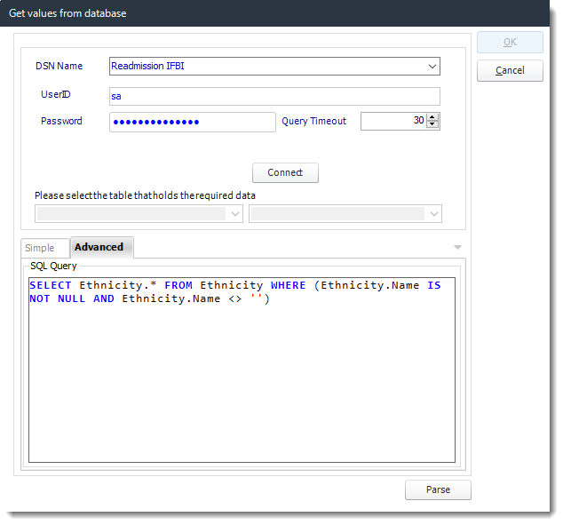Viewport: 563px width, 525px height.
Task: Click the Connect button
Action: pyautogui.click(x=285, y=172)
